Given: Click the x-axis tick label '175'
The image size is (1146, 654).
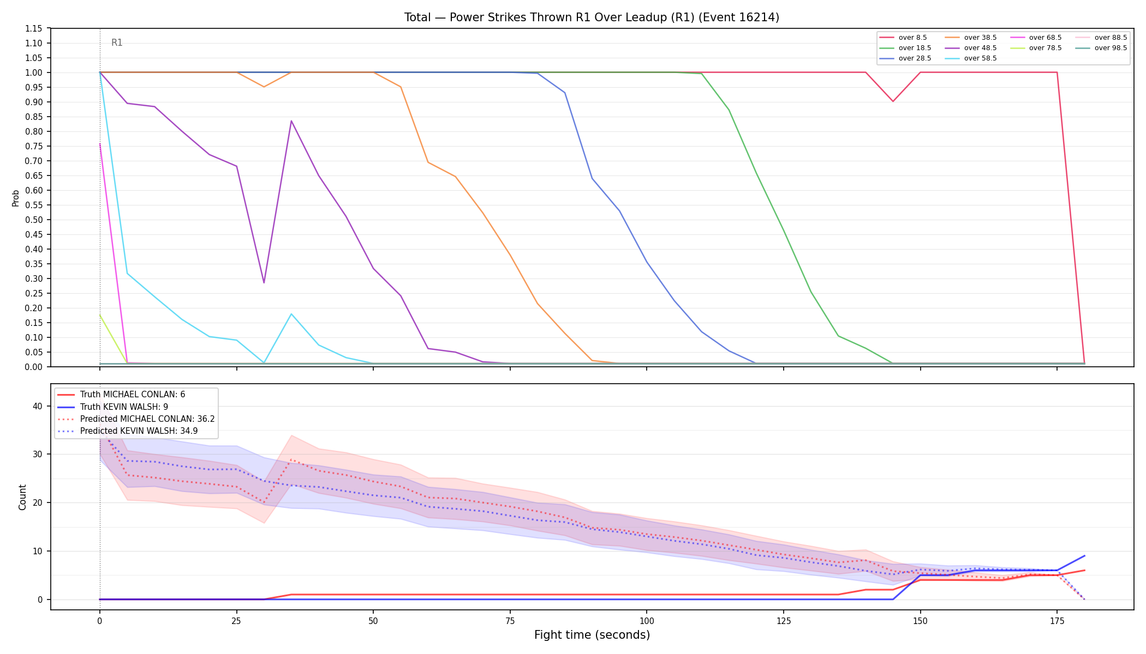Looking at the screenshot, I should coord(1057,620).
